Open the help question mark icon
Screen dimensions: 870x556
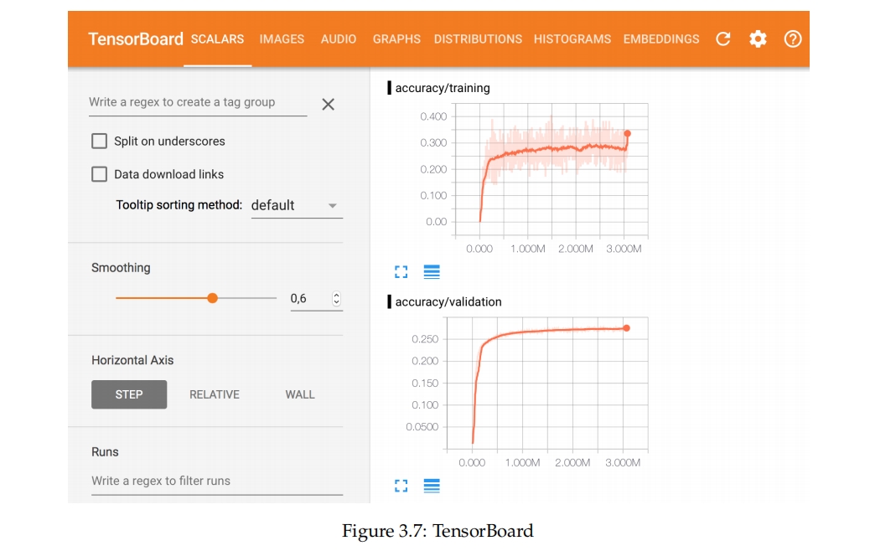pos(793,39)
